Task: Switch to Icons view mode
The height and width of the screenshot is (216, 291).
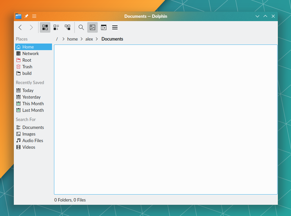Action: coord(45,27)
